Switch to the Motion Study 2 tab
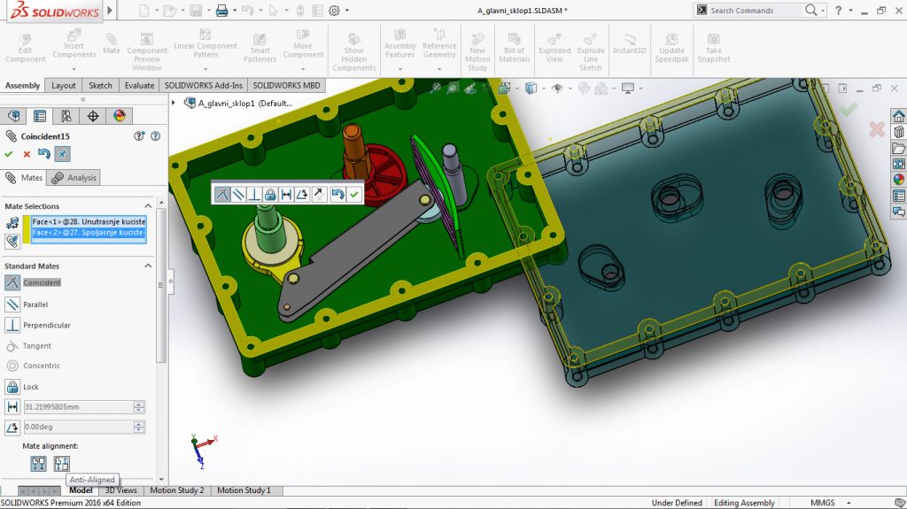This screenshot has height=509, width=907. point(177,490)
